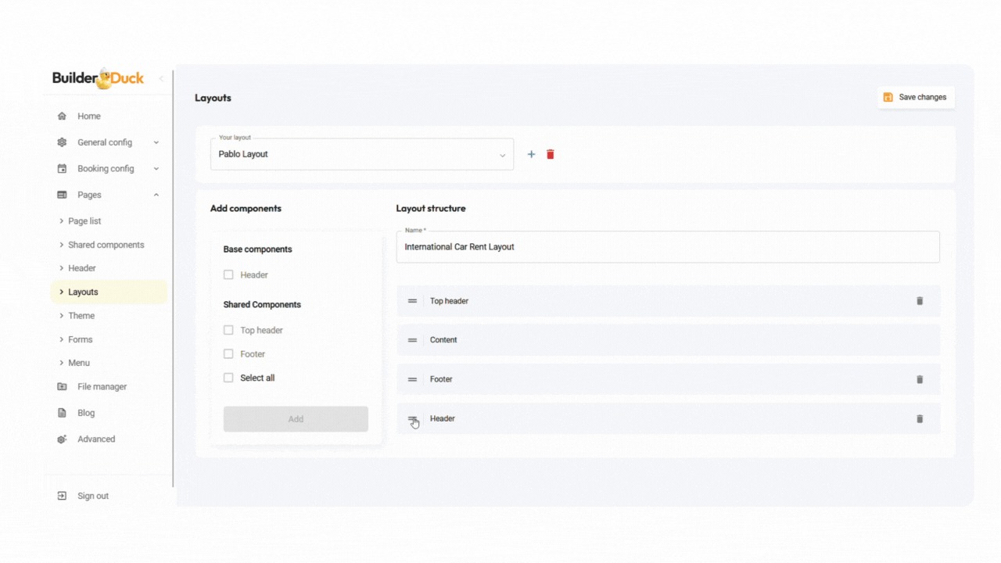Click the plus icon to add layout
1001x563 pixels.
[531, 155]
